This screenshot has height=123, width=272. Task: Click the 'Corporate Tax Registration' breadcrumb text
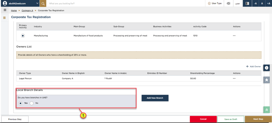(51, 11)
